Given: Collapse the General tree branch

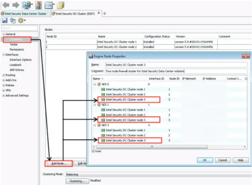Looking at the screenshot, I should pyautogui.click(x=3, y=34).
